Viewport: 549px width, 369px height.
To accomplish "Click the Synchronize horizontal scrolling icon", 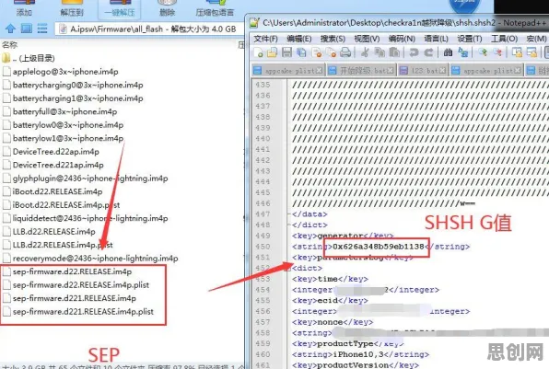I will pos(531,52).
